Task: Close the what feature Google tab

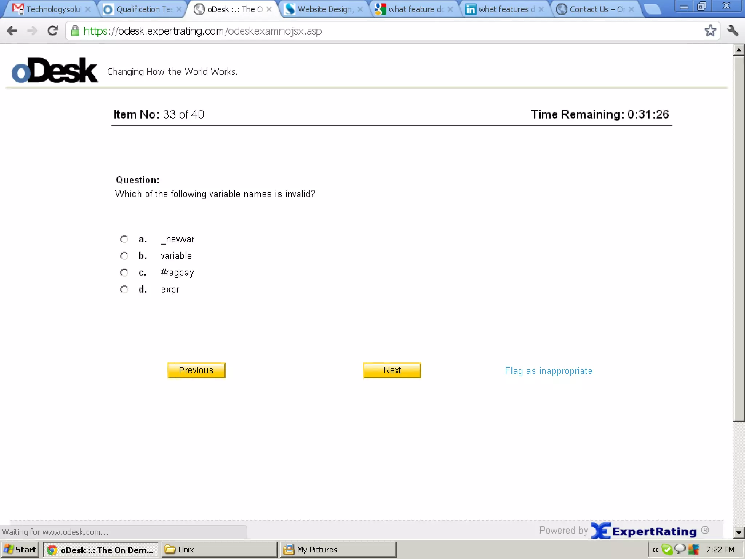Action: pyautogui.click(x=450, y=9)
